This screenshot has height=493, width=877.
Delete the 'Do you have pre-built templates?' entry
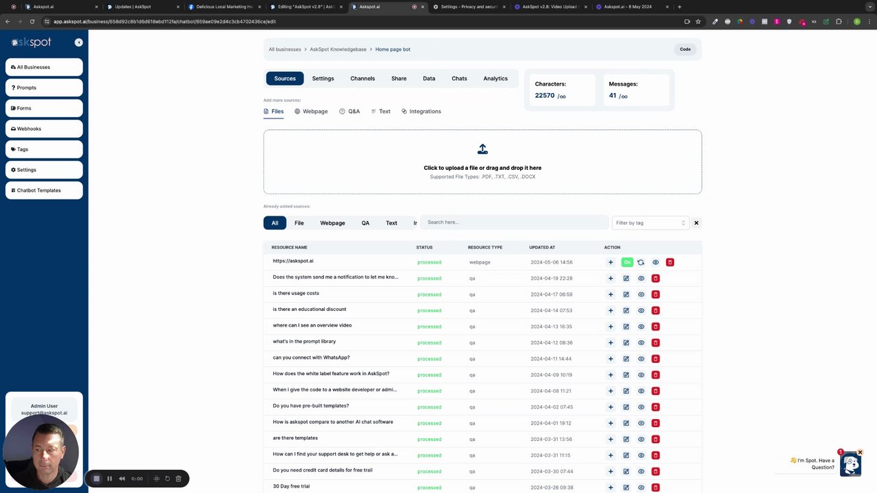656,407
